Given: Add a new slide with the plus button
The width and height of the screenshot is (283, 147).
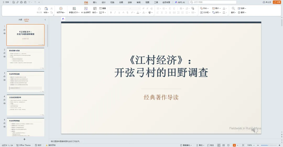Looking at the screenshot, I should click(x=25, y=139).
